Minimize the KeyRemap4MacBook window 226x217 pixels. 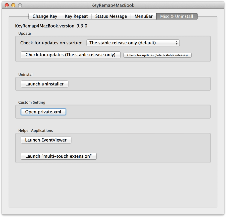(x=13, y=5)
